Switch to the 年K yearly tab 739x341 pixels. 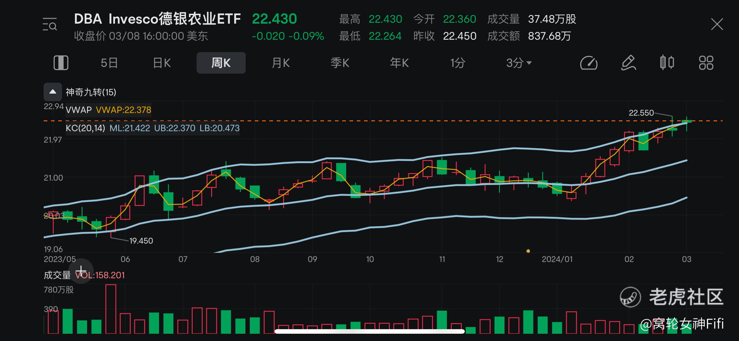pyautogui.click(x=399, y=63)
